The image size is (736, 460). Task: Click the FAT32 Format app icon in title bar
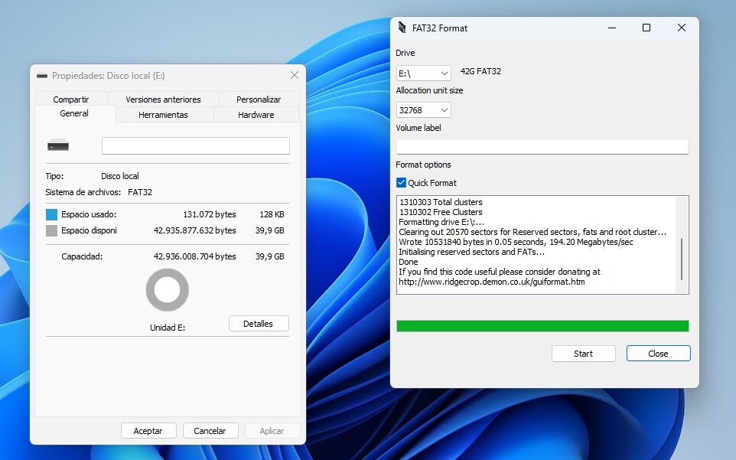pos(402,28)
